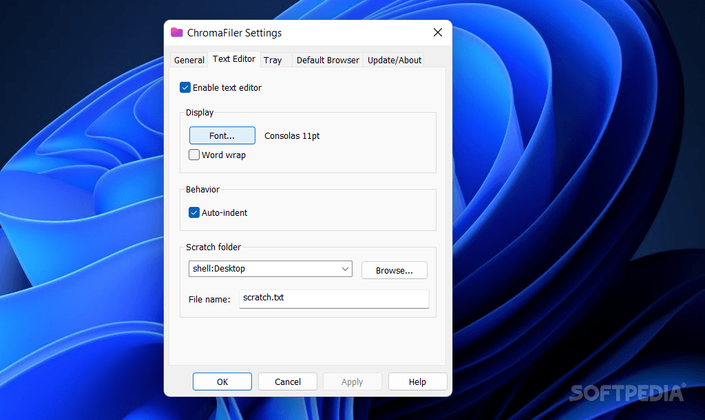
Task: Click the scratch.txt file name field
Action: click(x=334, y=299)
